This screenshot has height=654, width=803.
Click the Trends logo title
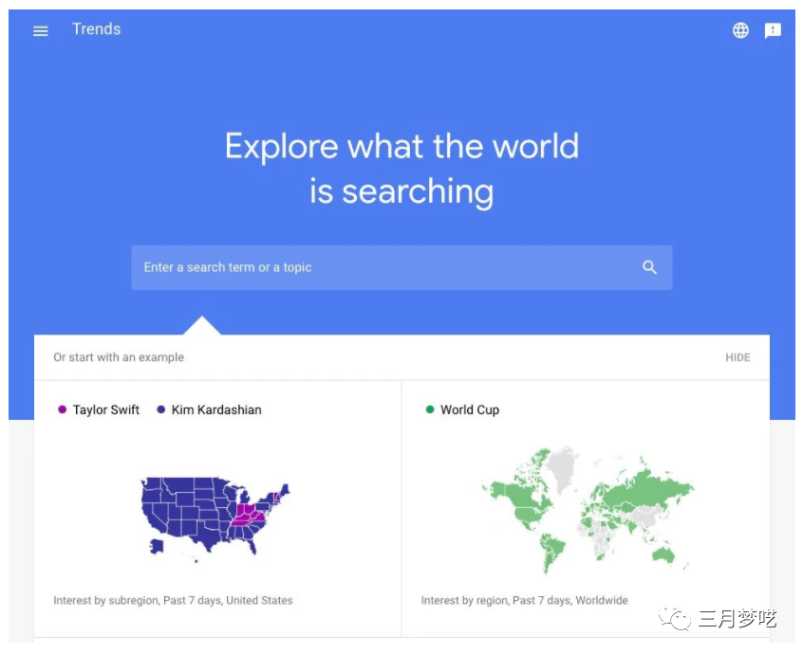97,29
